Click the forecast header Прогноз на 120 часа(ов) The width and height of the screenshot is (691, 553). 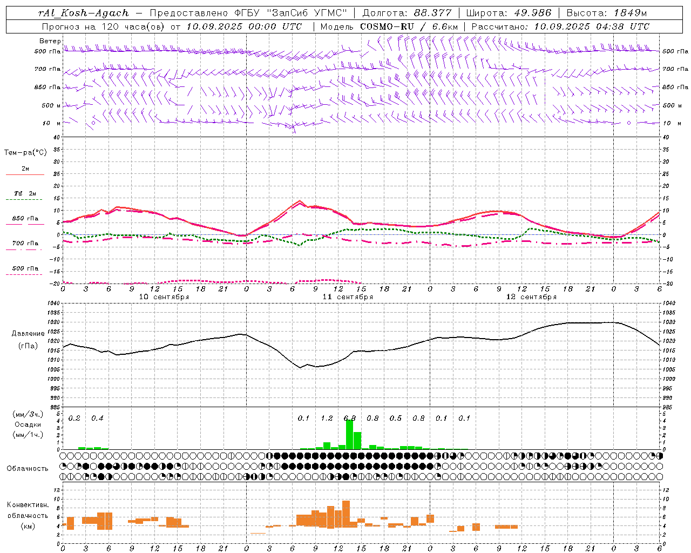tap(103, 26)
